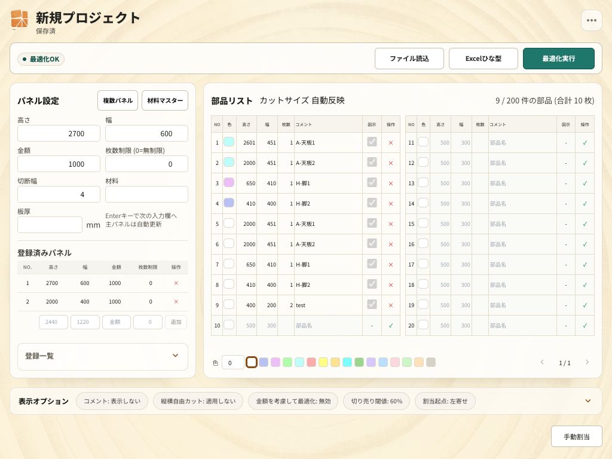Toggle 図示 checkbox for row 5

click(372, 223)
